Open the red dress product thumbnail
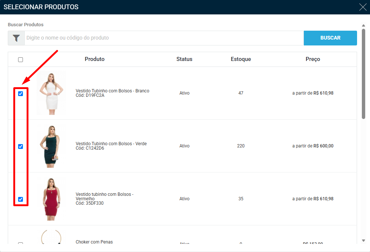This screenshot has width=370, height=252. click(51, 199)
